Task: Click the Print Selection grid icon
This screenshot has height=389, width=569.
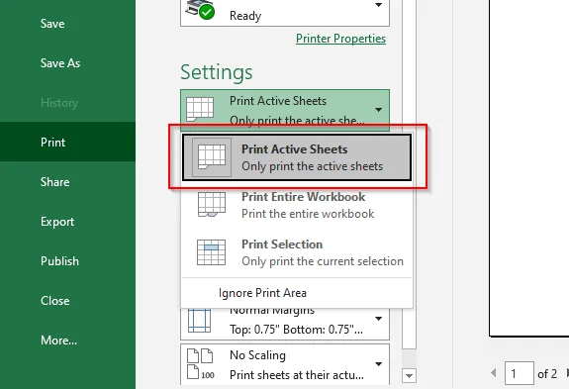Action: [x=211, y=252]
